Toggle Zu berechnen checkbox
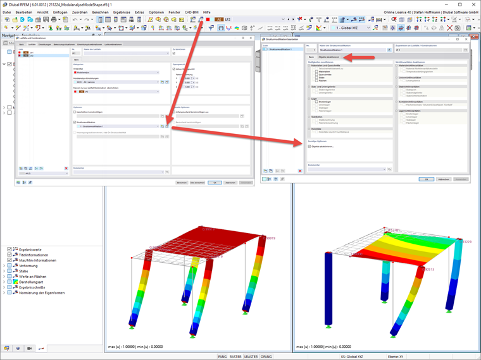Viewport: 481px width, 360px height. [x=174, y=53]
